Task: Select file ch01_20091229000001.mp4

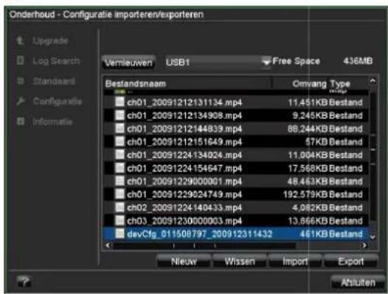Action: [235, 181]
